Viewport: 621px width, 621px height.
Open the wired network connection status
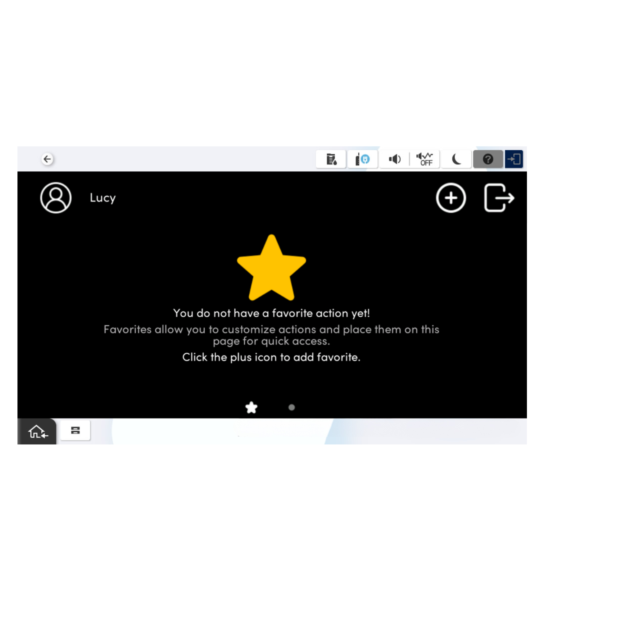(362, 159)
